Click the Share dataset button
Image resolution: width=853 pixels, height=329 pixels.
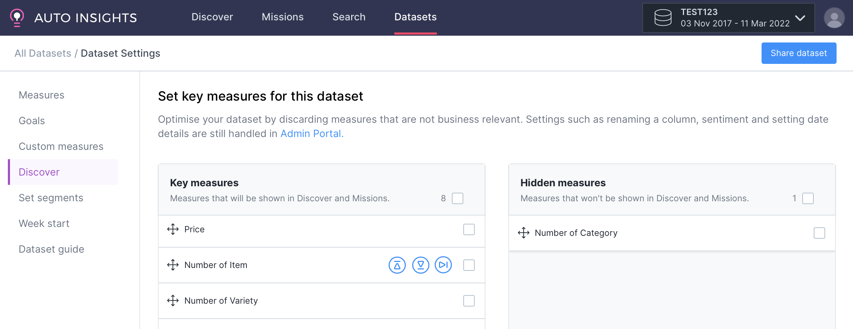[x=799, y=53]
